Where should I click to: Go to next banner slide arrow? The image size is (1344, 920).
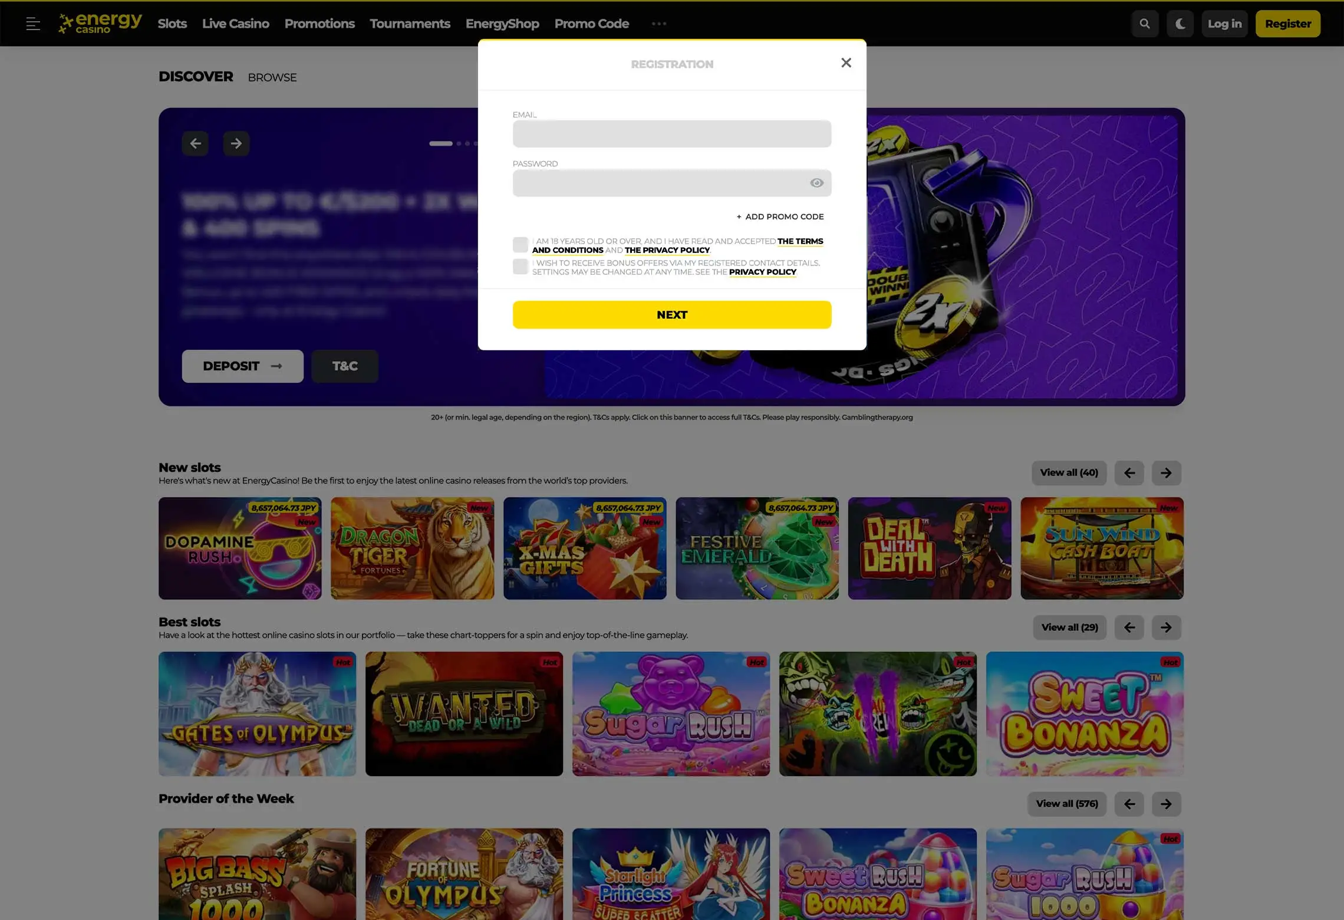click(236, 143)
